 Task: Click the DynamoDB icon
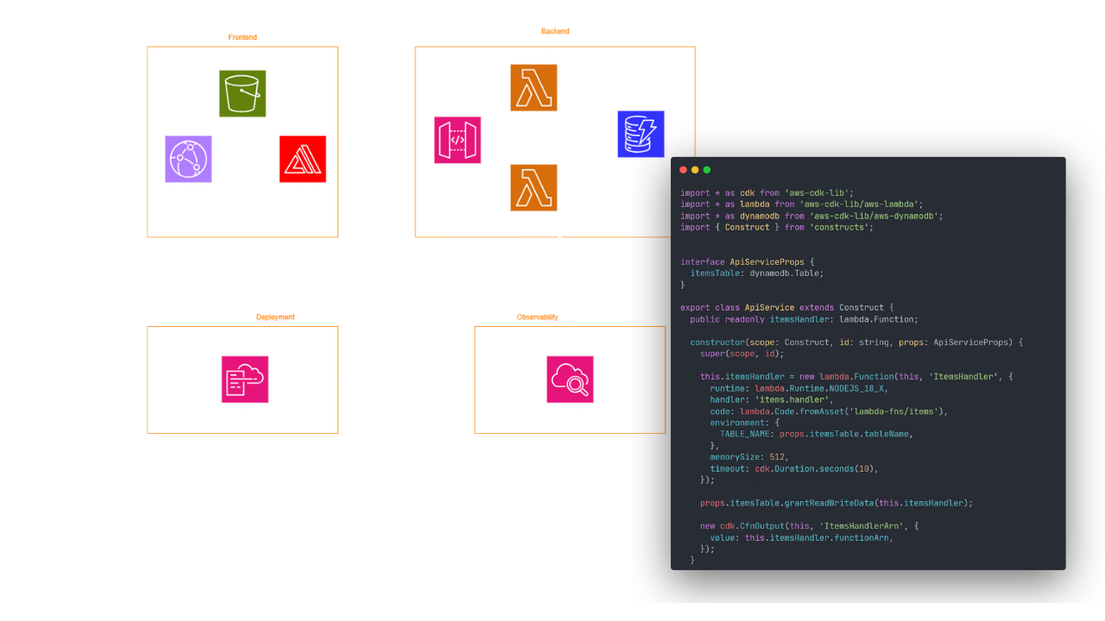coord(641,134)
